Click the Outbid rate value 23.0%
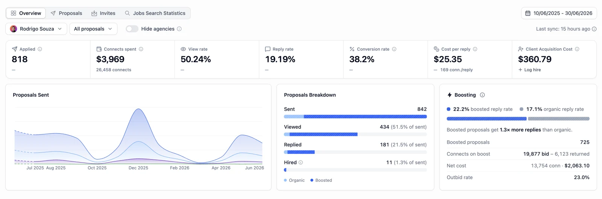The width and height of the screenshot is (602, 199). pyautogui.click(x=582, y=178)
